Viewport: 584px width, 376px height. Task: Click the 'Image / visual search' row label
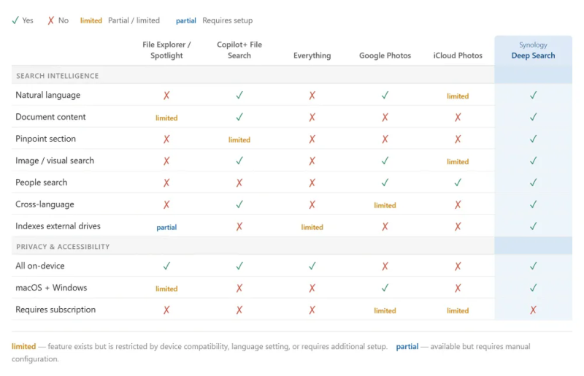[x=55, y=161]
